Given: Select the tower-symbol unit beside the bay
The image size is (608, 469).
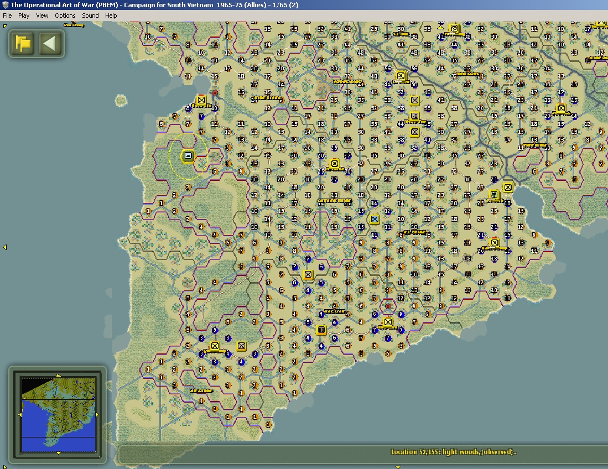Looking at the screenshot, I should pos(494,195).
